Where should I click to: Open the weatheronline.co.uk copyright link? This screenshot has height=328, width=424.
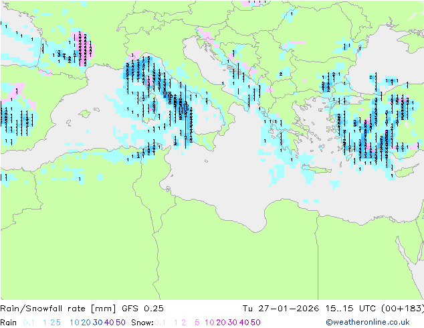pyautogui.click(x=368, y=322)
